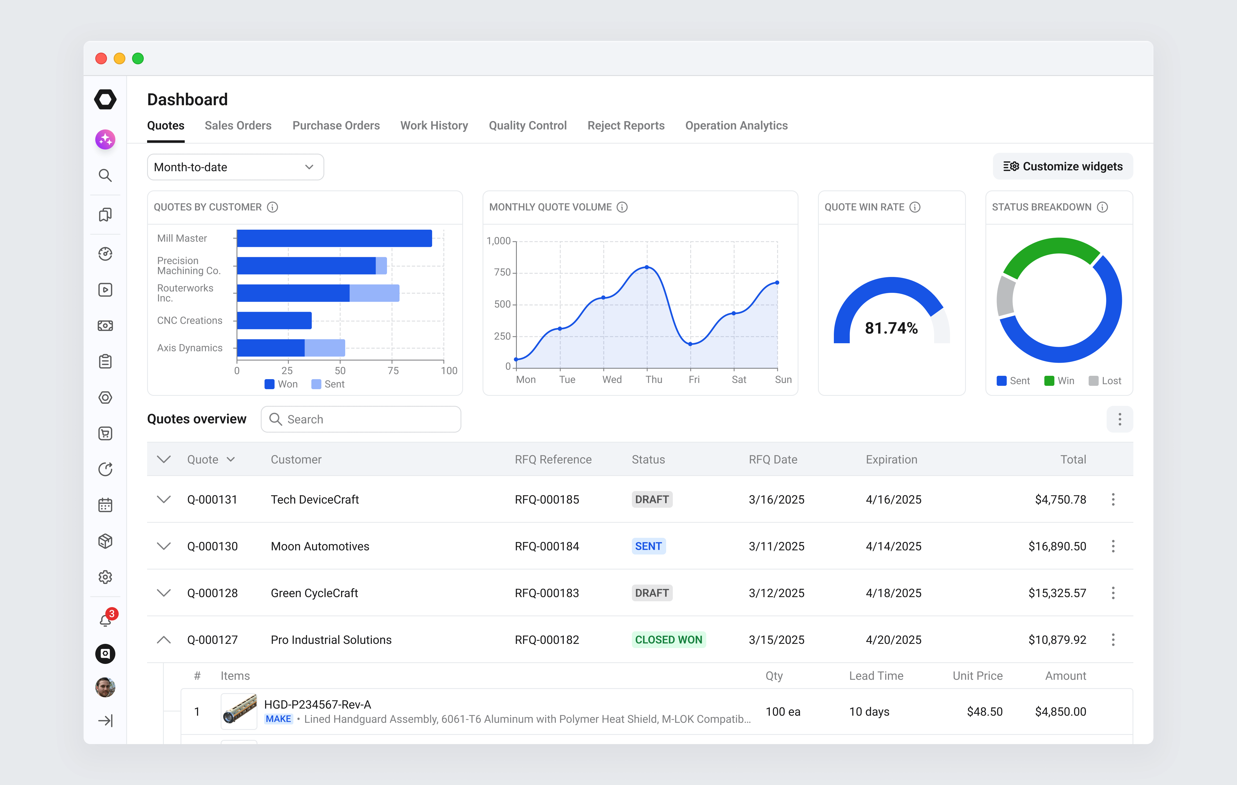Image resolution: width=1237 pixels, height=785 pixels.
Task: Expand row Q-000128 Green CycleCraft
Action: (163, 593)
